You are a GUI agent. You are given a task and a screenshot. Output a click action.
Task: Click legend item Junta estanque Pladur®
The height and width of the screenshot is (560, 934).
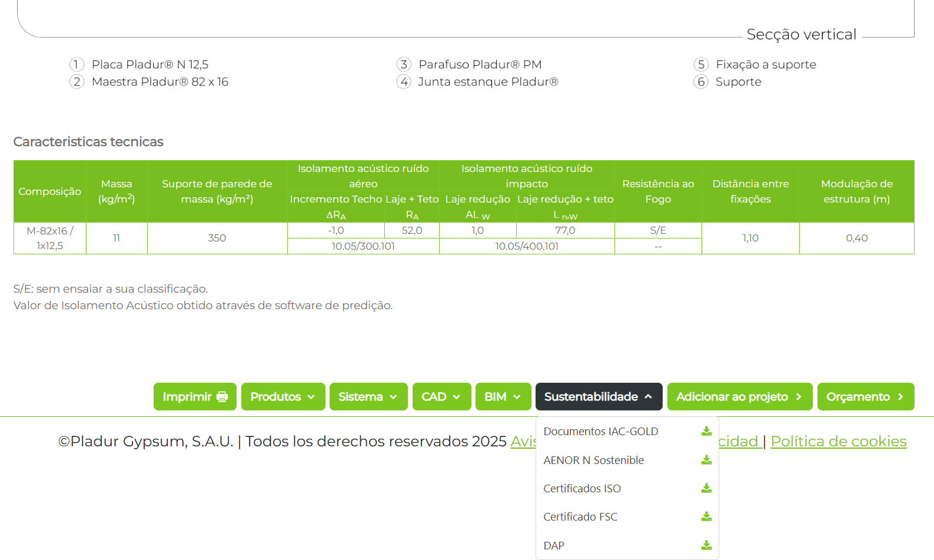[x=477, y=81]
